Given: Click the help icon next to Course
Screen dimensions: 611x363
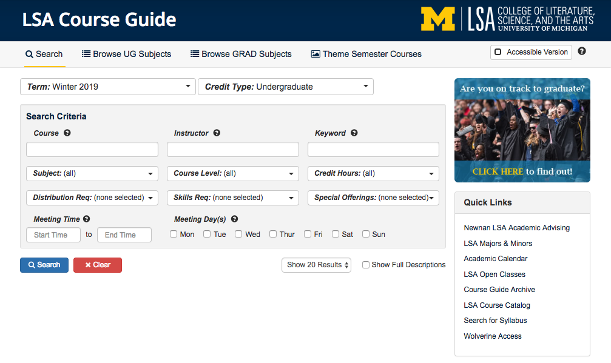Looking at the screenshot, I should coord(67,133).
